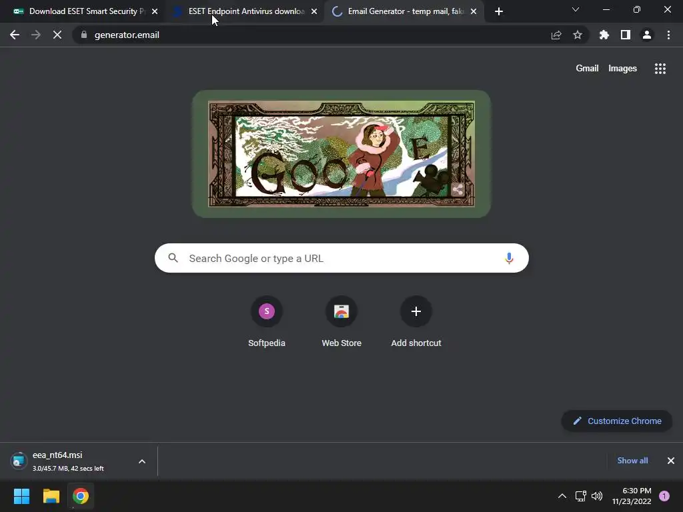Open volume control in system tray
The image size is (683, 512).
tap(597, 496)
